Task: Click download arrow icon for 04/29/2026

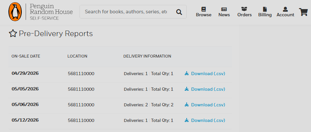Action: point(186,74)
